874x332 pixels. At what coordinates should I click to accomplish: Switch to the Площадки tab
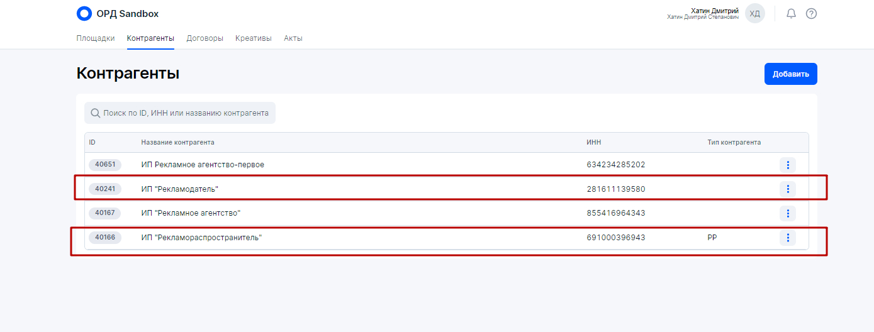(x=96, y=38)
